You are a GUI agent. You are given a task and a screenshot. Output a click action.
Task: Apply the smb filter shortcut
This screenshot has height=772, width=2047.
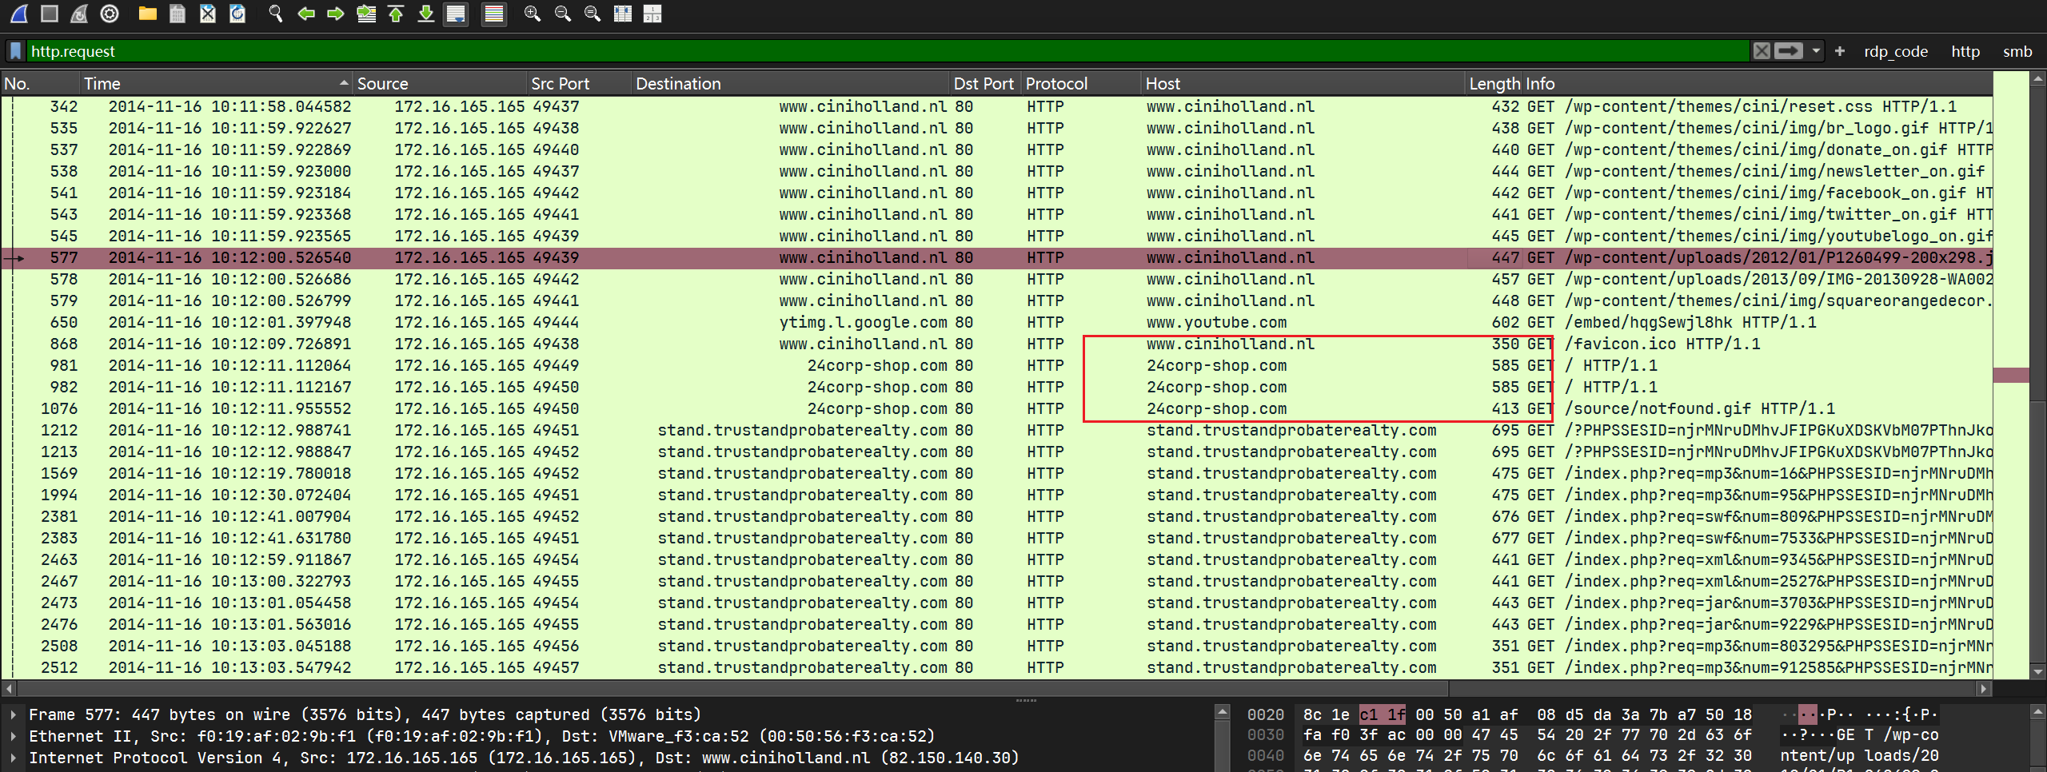[2017, 51]
